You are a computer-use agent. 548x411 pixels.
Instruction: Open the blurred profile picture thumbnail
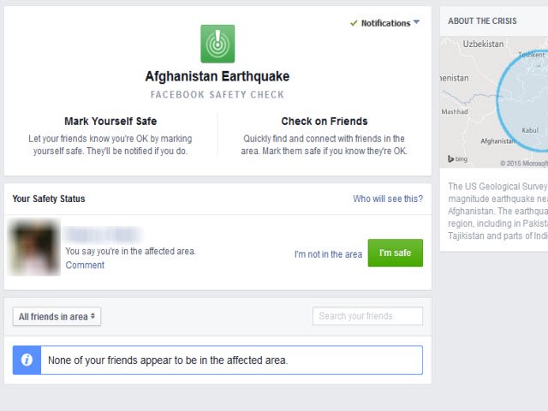(34, 247)
